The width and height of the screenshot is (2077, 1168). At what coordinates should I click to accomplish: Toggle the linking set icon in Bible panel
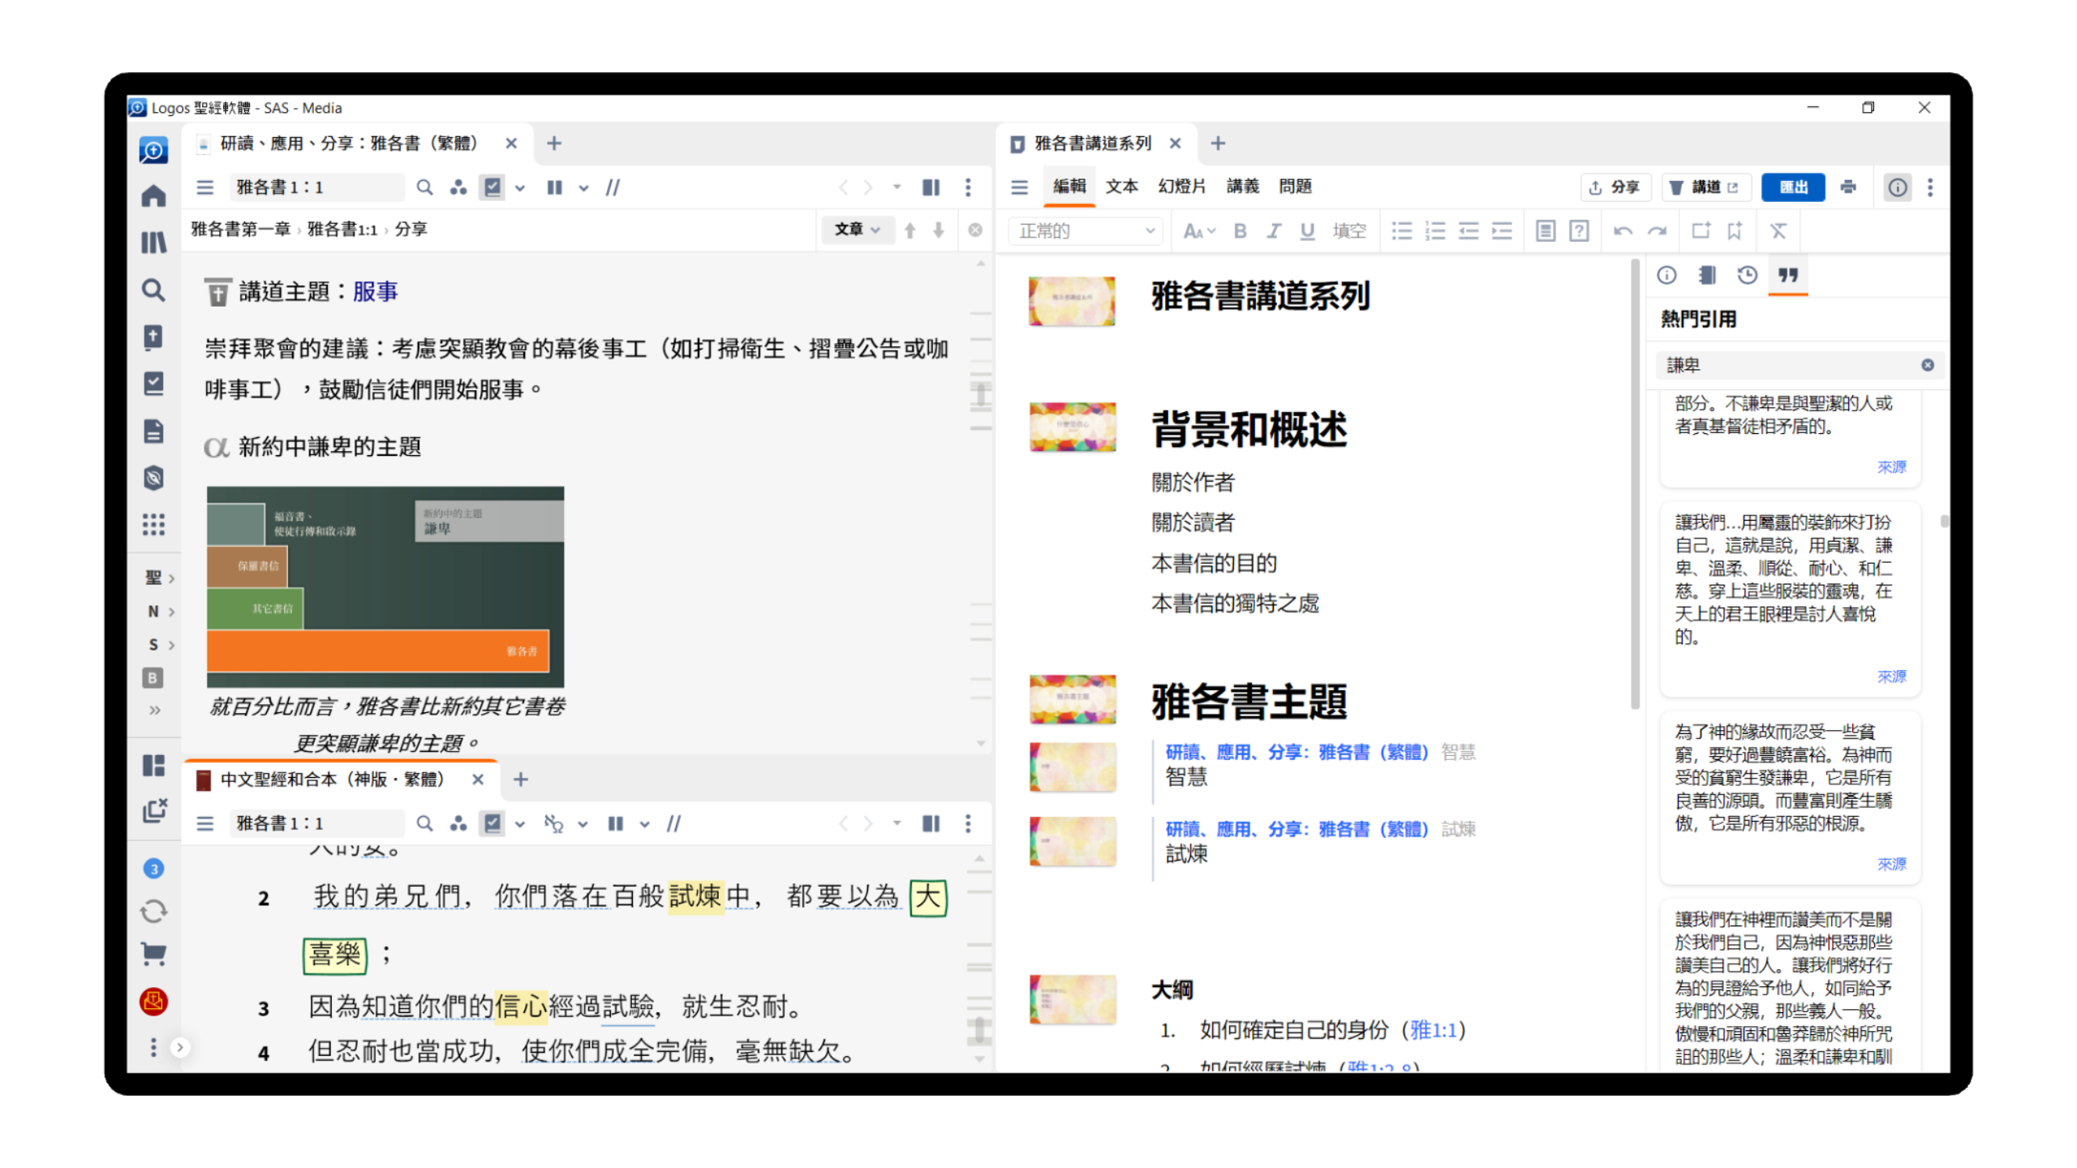(554, 823)
